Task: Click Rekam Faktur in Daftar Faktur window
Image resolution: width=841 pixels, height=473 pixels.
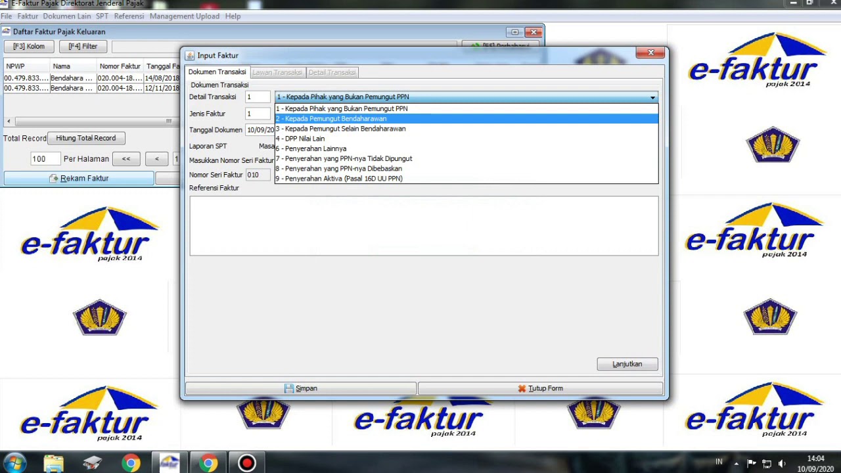Action: pos(79,178)
